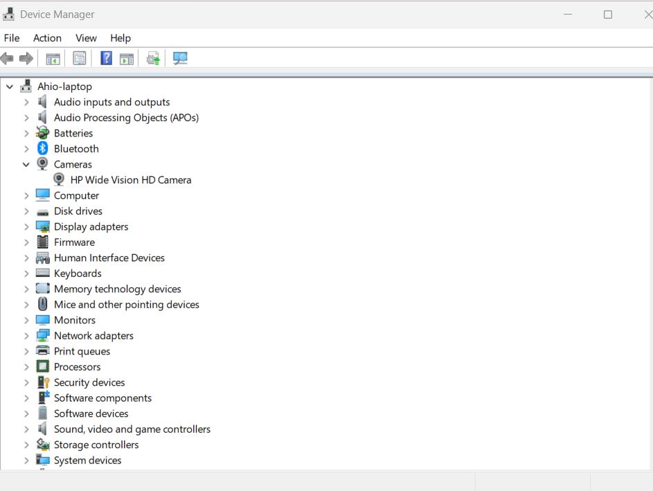Toggle the action pane toolbar icon
This screenshot has width=653, height=491.
(127, 59)
